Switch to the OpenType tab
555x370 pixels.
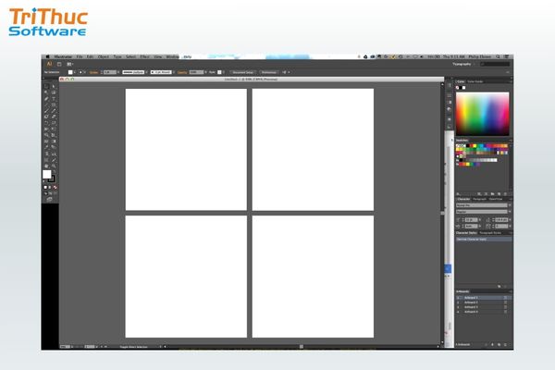click(x=496, y=199)
